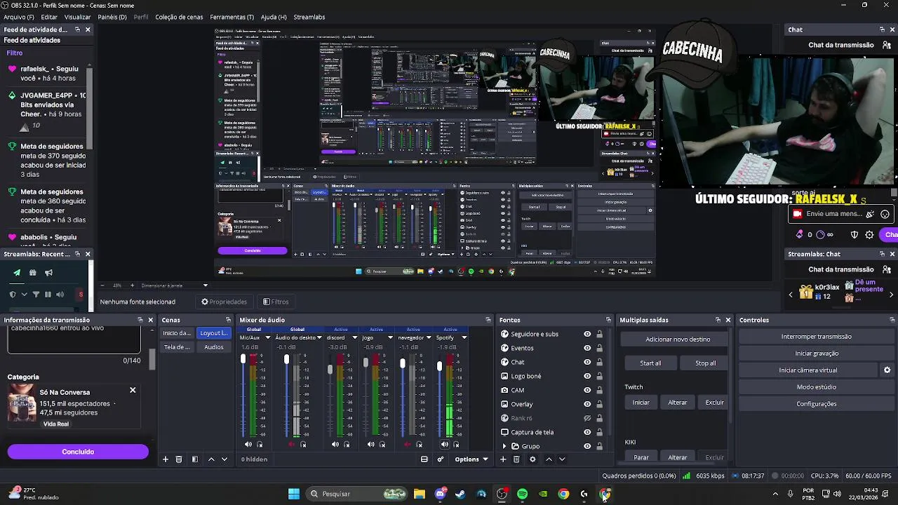Image resolution: width=898 pixels, height=505 pixels.
Task: Open the Arquivo menu
Action: tap(19, 17)
